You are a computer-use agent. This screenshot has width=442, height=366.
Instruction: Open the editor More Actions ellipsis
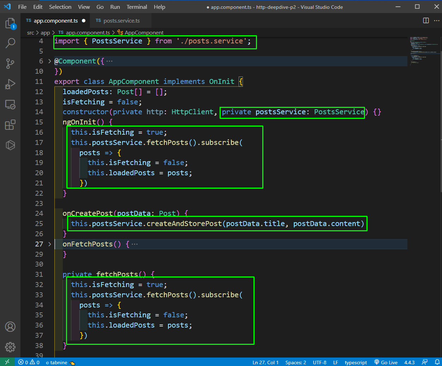coord(437,20)
